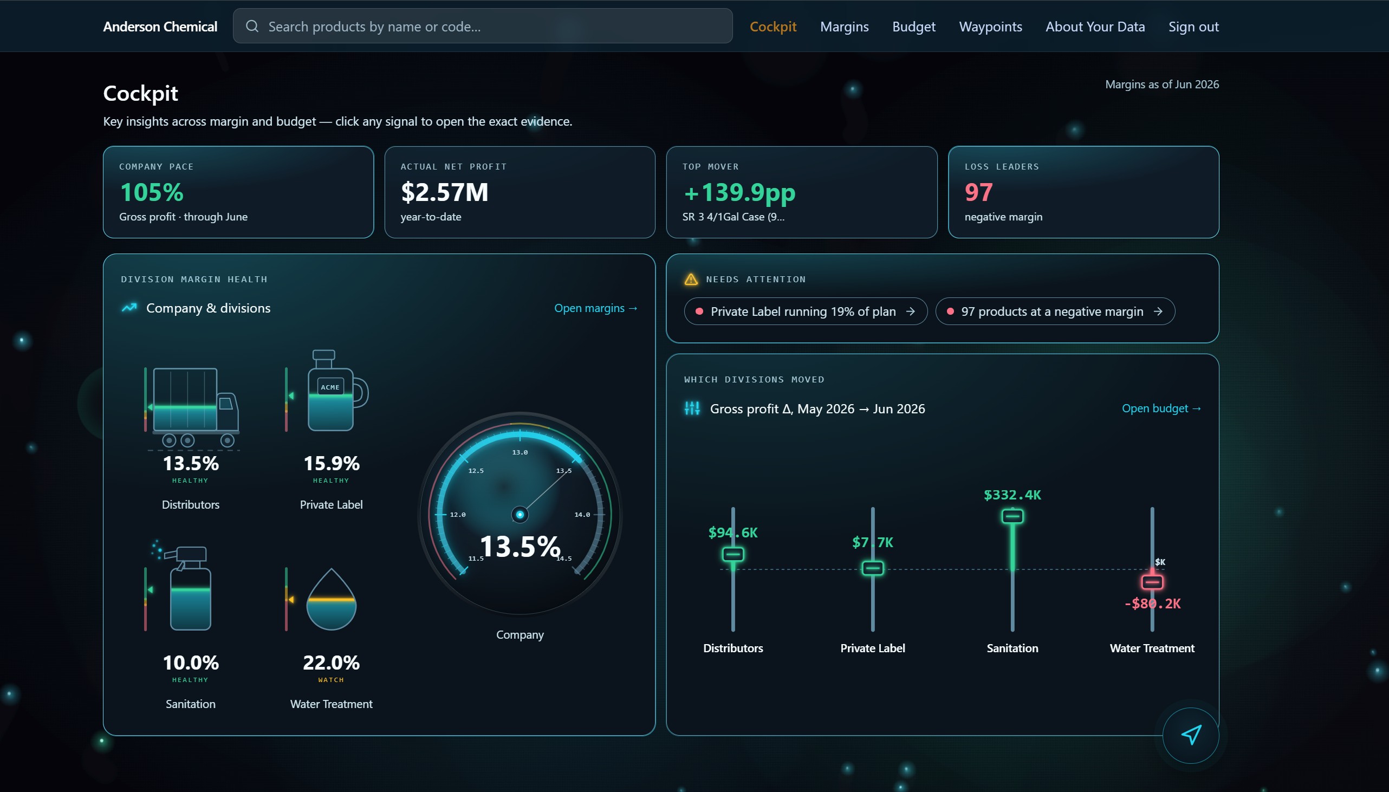Click inside the product search field
1389x792 pixels.
[x=482, y=26]
